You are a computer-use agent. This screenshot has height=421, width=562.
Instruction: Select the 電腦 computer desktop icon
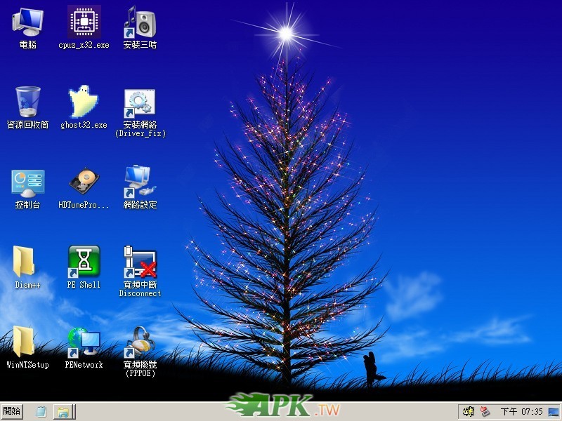click(27, 22)
